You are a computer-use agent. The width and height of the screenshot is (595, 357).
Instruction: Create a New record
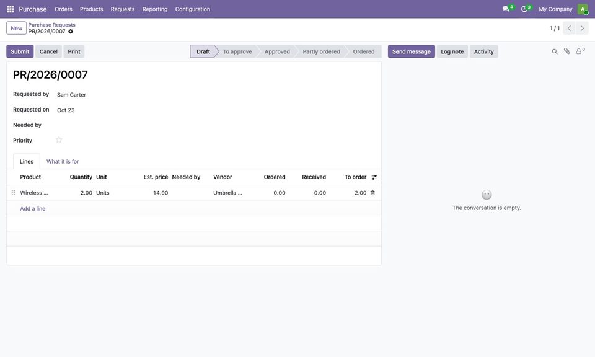[x=16, y=28]
